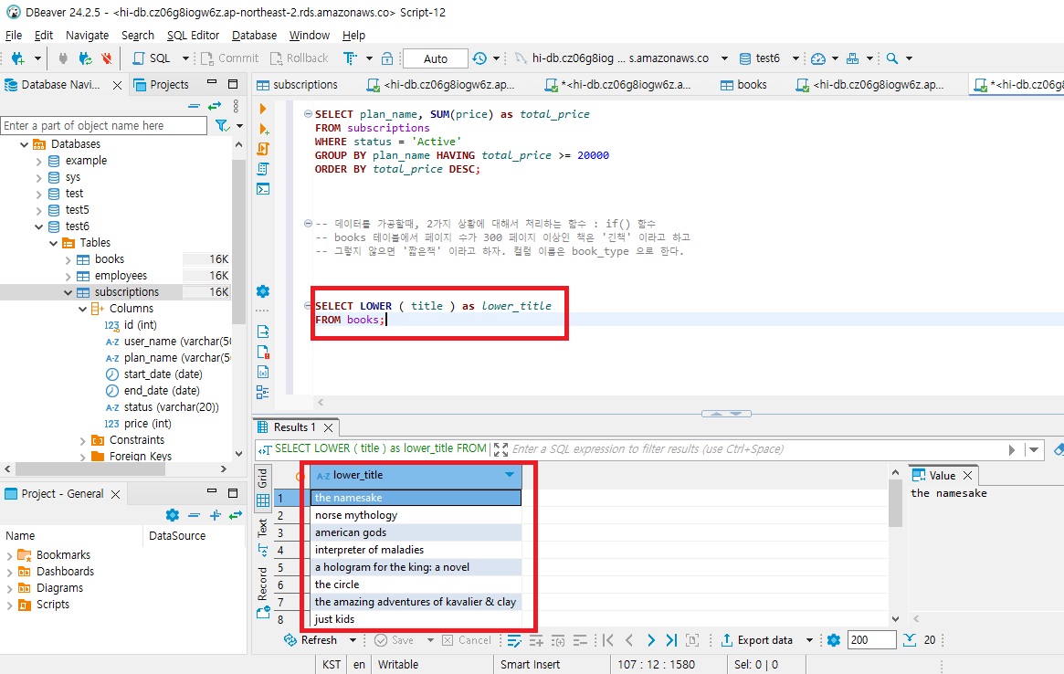Click the search magnifier icon in toolbar
Viewport: 1064px width, 674px height.
point(892,58)
